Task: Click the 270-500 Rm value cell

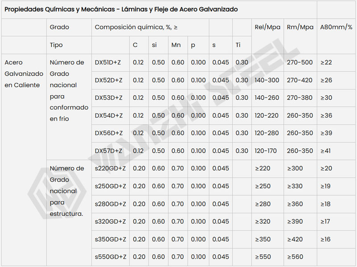Action: (300, 63)
